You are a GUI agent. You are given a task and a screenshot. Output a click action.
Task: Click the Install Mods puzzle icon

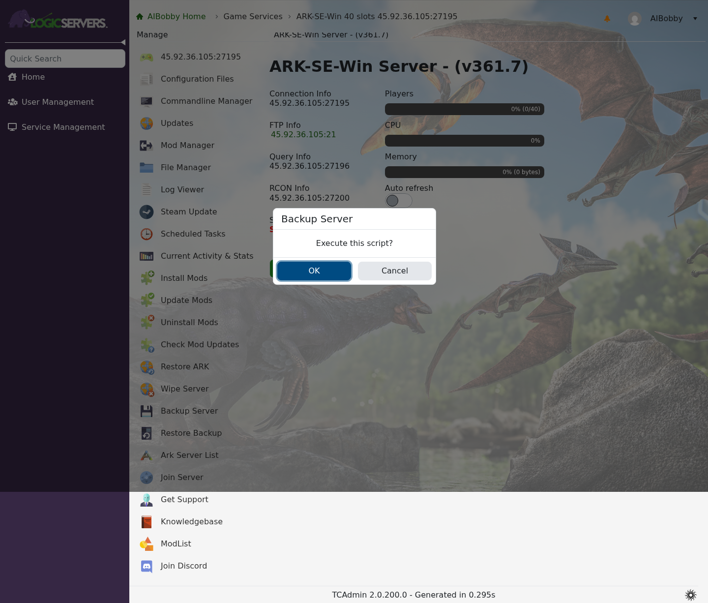coord(147,278)
